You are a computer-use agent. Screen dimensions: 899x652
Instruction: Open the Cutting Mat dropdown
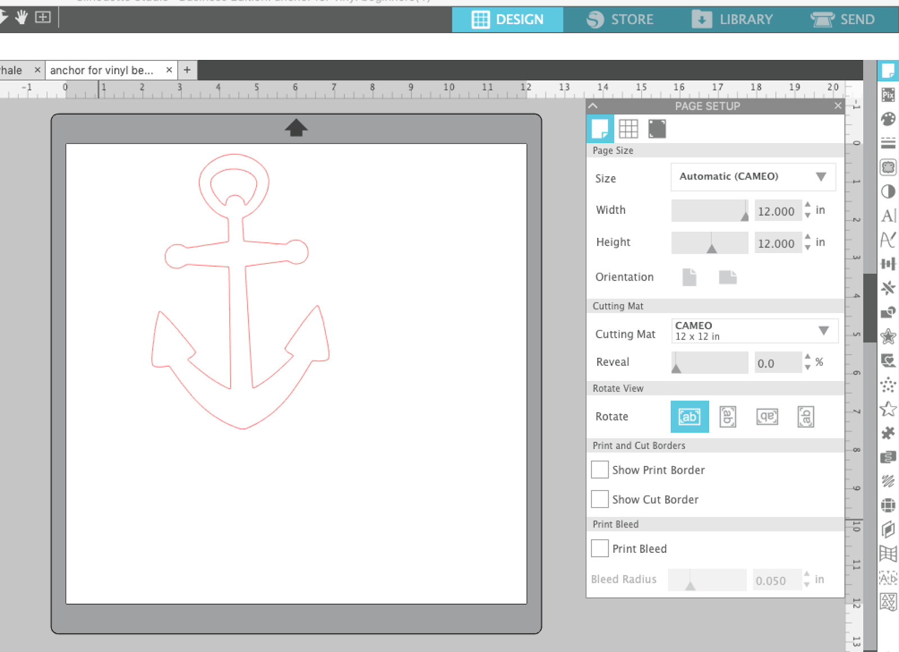click(x=754, y=330)
